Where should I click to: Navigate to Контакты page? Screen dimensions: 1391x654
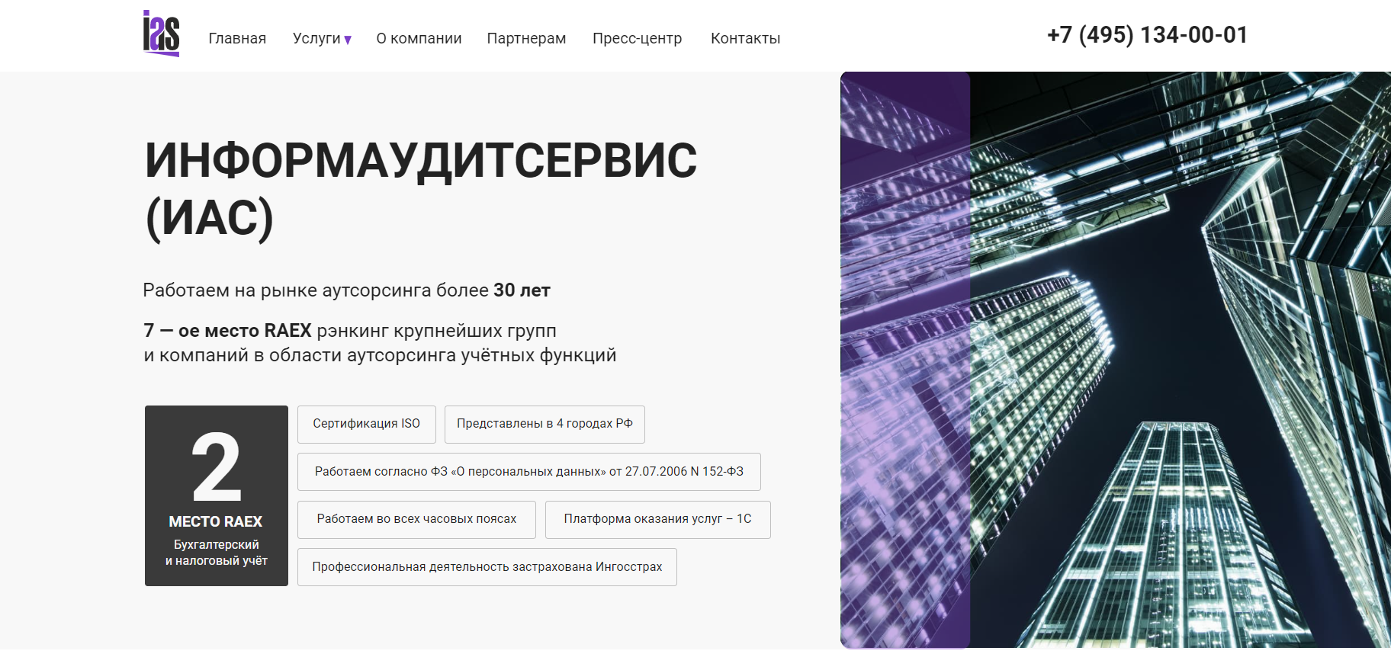[x=745, y=38]
